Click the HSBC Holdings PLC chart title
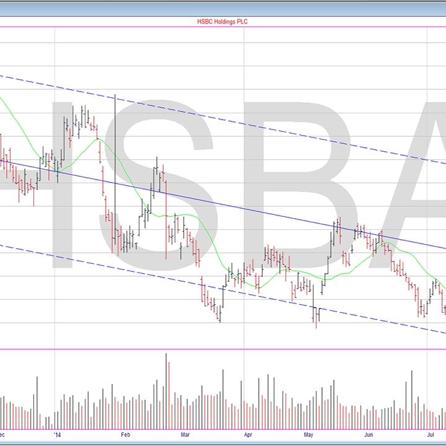Image resolution: width=446 pixels, height=446 pixels. pyautogui.click(x=222, y=22)
